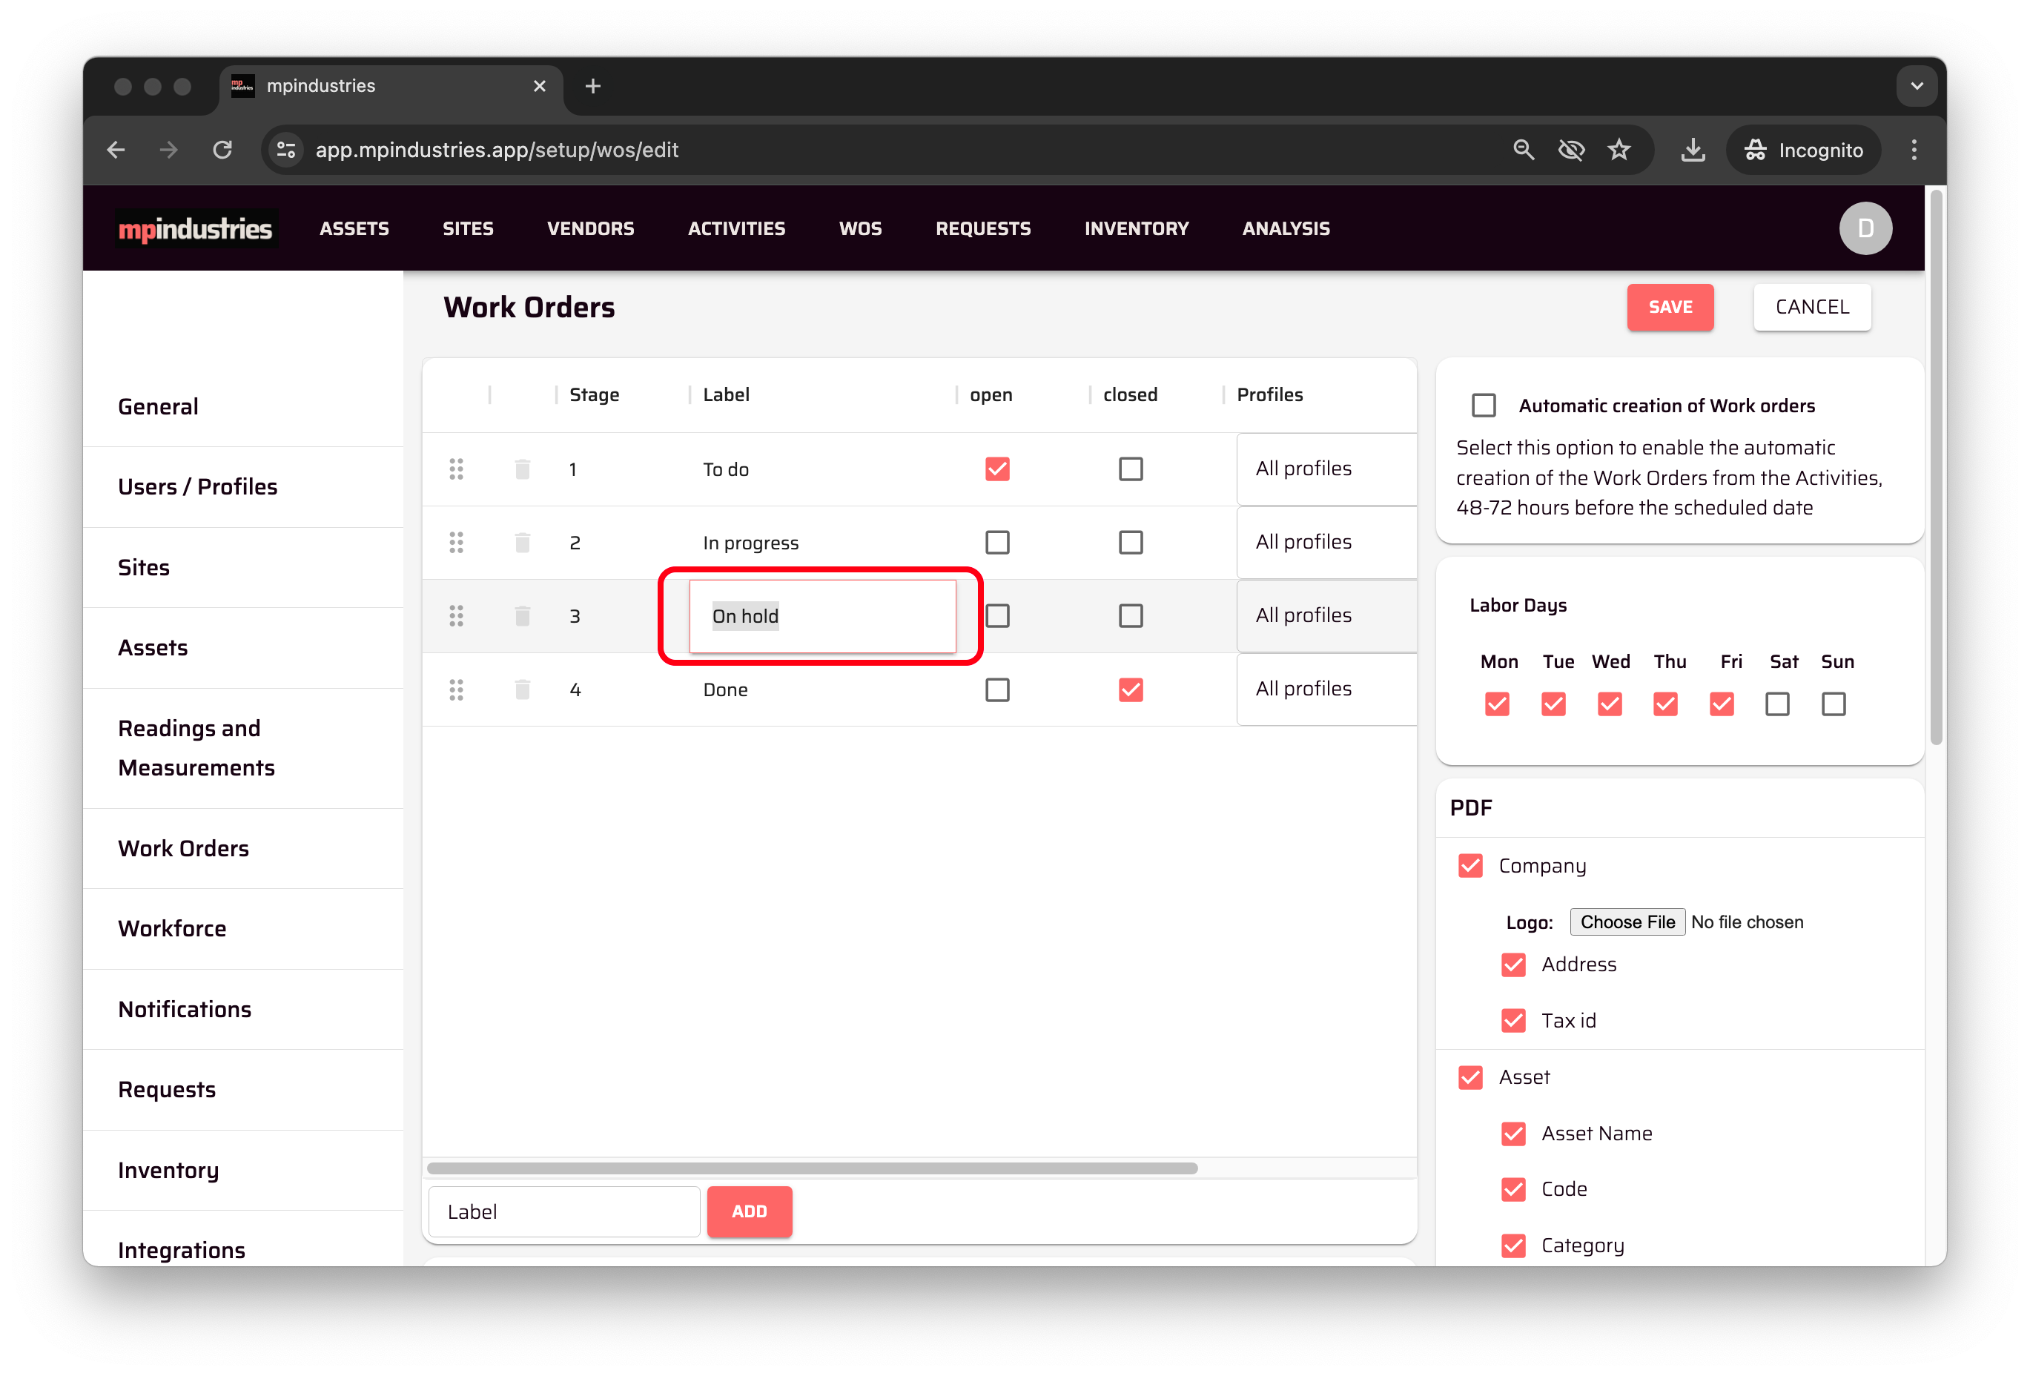The image size is (2030, 1376).
Task: Reload the page using refresh icon
Action: pos(222,150)
